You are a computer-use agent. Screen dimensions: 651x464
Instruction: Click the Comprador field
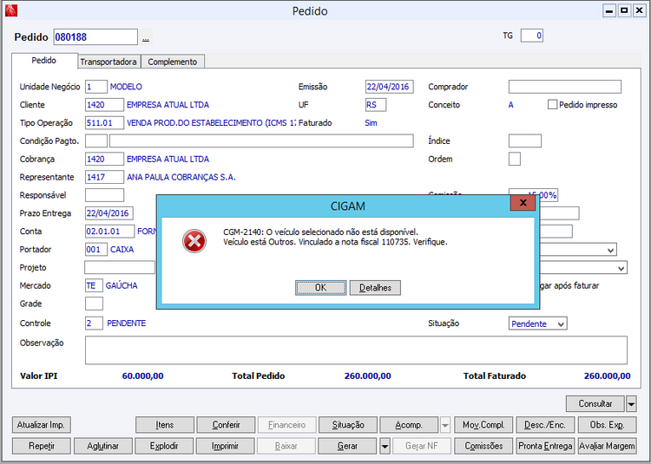click(565, 87)
